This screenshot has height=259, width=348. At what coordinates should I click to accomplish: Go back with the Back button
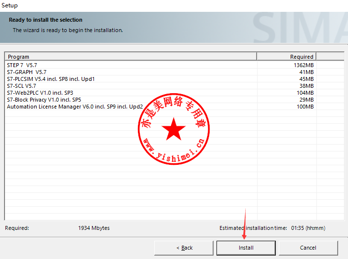click(184, 248)
